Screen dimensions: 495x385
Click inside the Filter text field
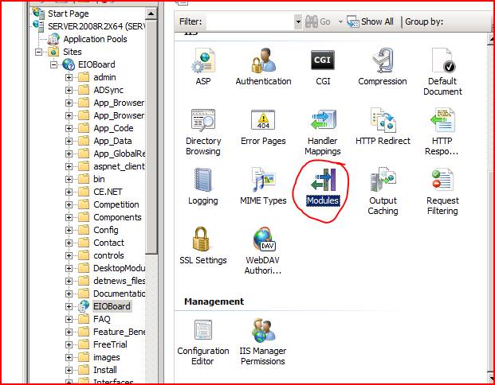tap(250, 21)
